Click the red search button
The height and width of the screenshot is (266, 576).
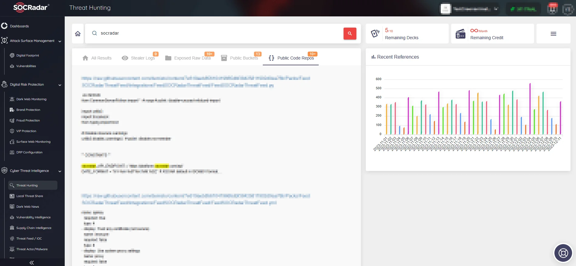(x=350, y=33)
